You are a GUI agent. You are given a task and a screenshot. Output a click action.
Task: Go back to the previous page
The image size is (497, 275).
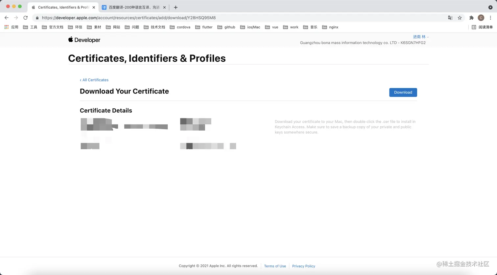click(7, 18)
